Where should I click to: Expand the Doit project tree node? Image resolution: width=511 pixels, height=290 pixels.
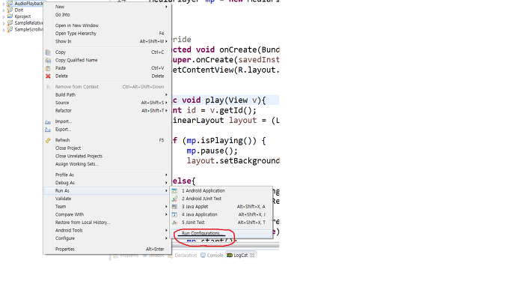[4, 10]
